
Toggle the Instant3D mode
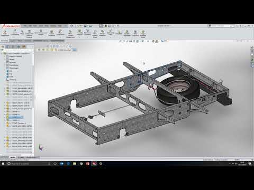tap(119, 32)
